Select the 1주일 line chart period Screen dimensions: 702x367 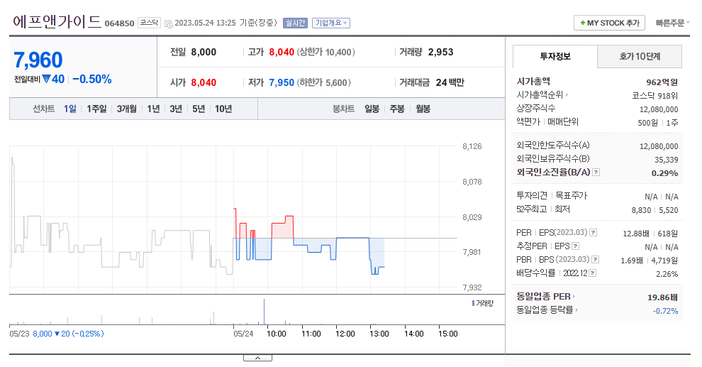pos(96,109)
